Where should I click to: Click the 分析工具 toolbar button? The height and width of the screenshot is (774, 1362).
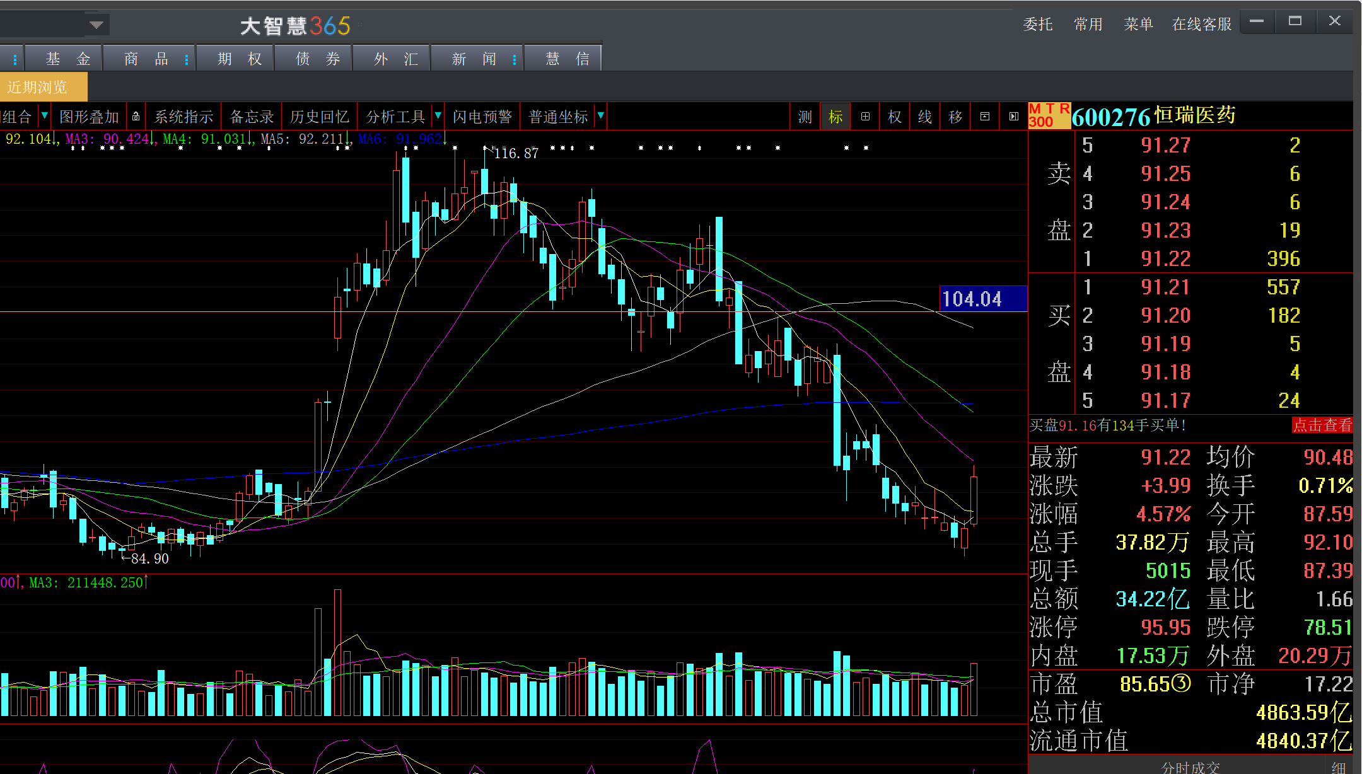pos(395,117)
